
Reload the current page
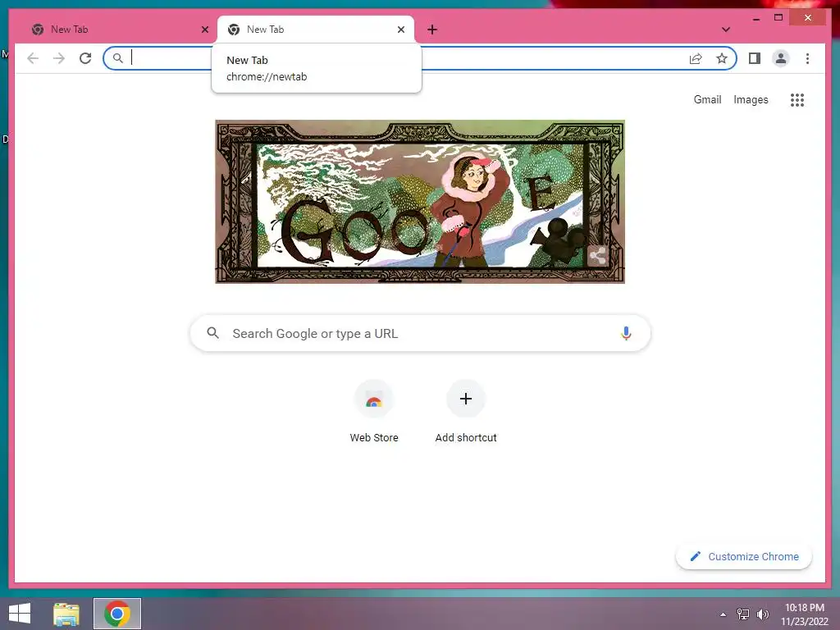tap(85, 58)
